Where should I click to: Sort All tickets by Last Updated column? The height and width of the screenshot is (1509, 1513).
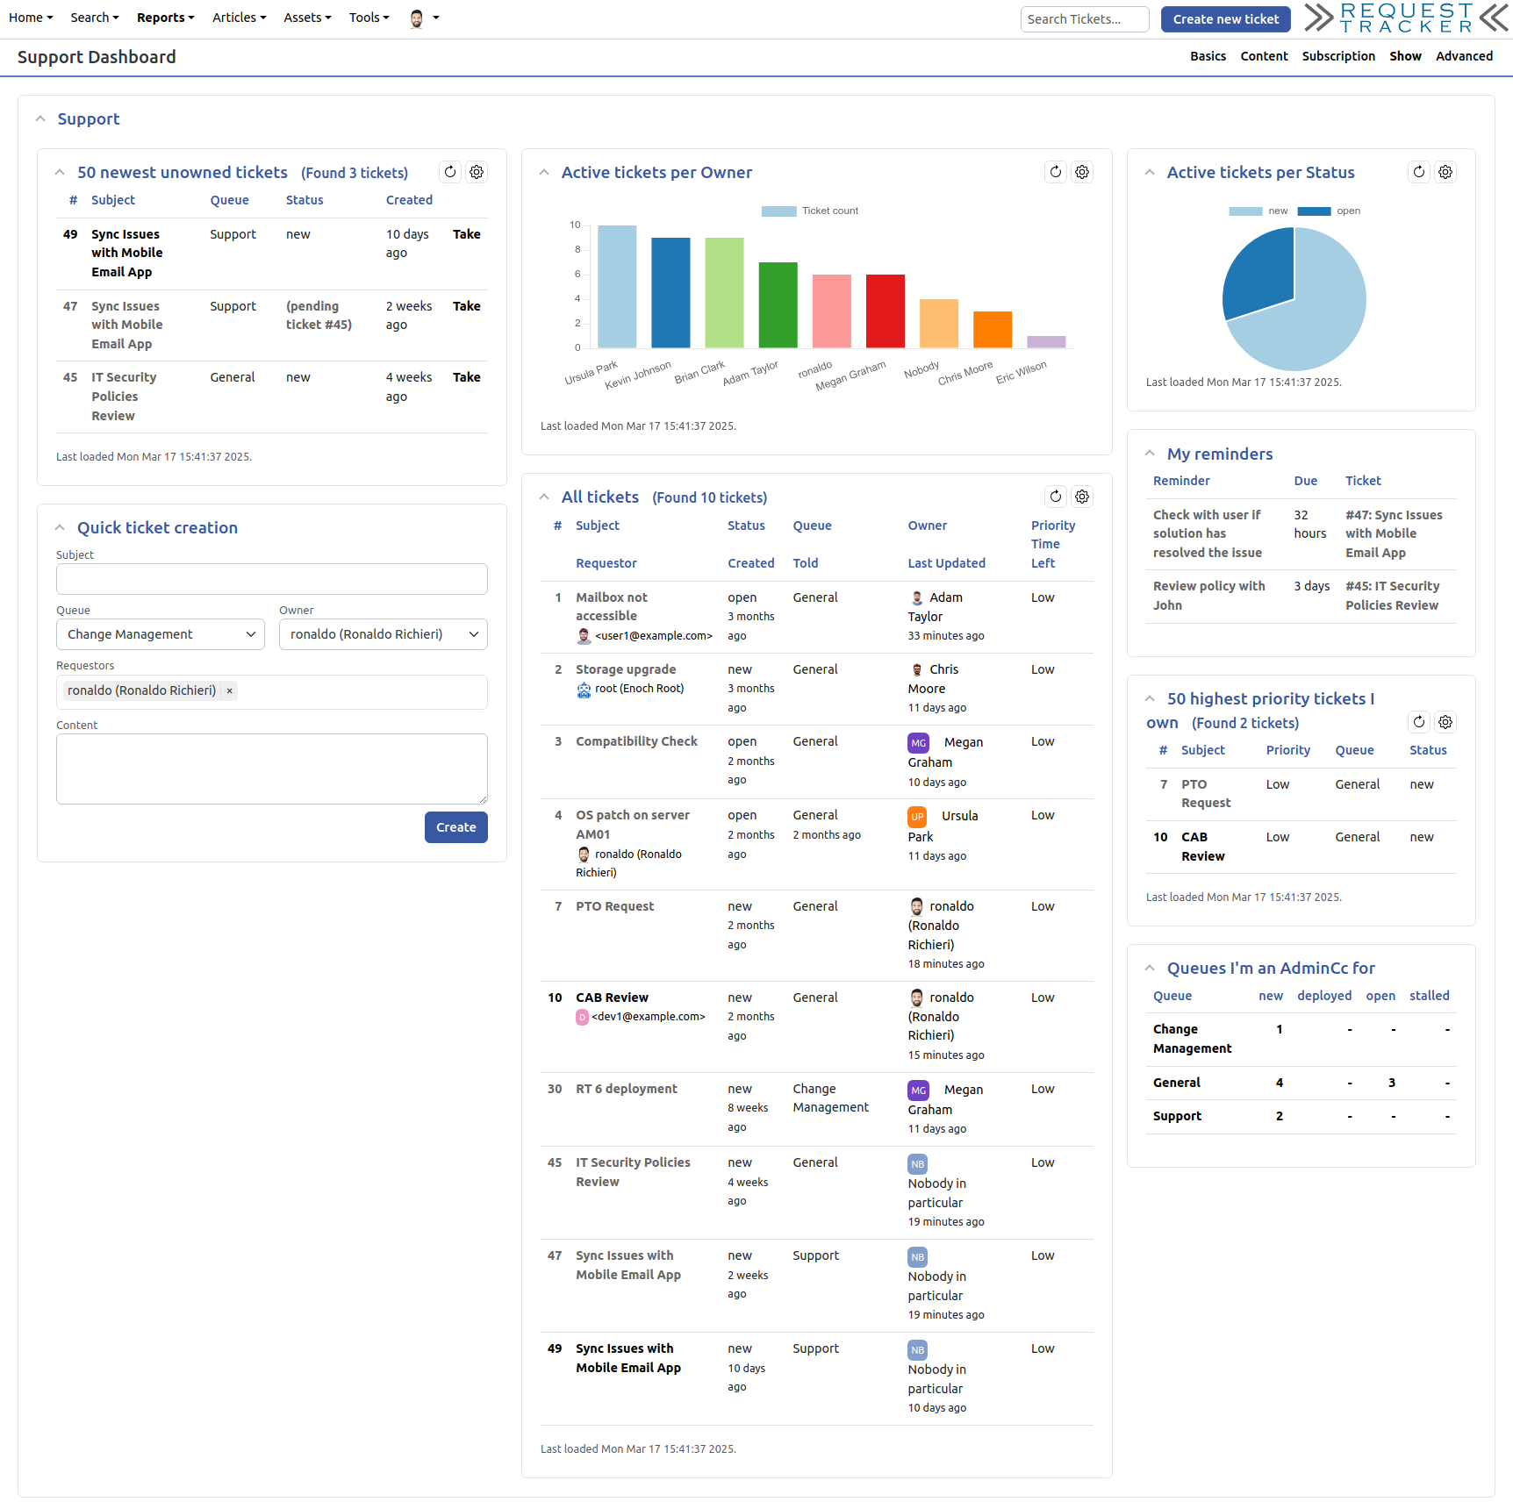(946, 563)
